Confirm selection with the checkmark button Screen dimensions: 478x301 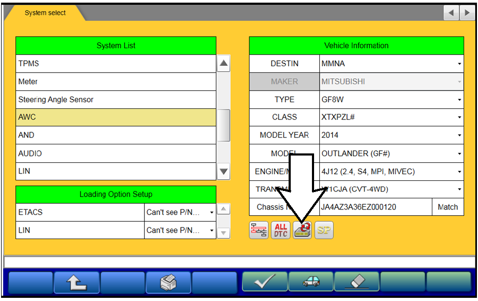(x=265, y=282)
